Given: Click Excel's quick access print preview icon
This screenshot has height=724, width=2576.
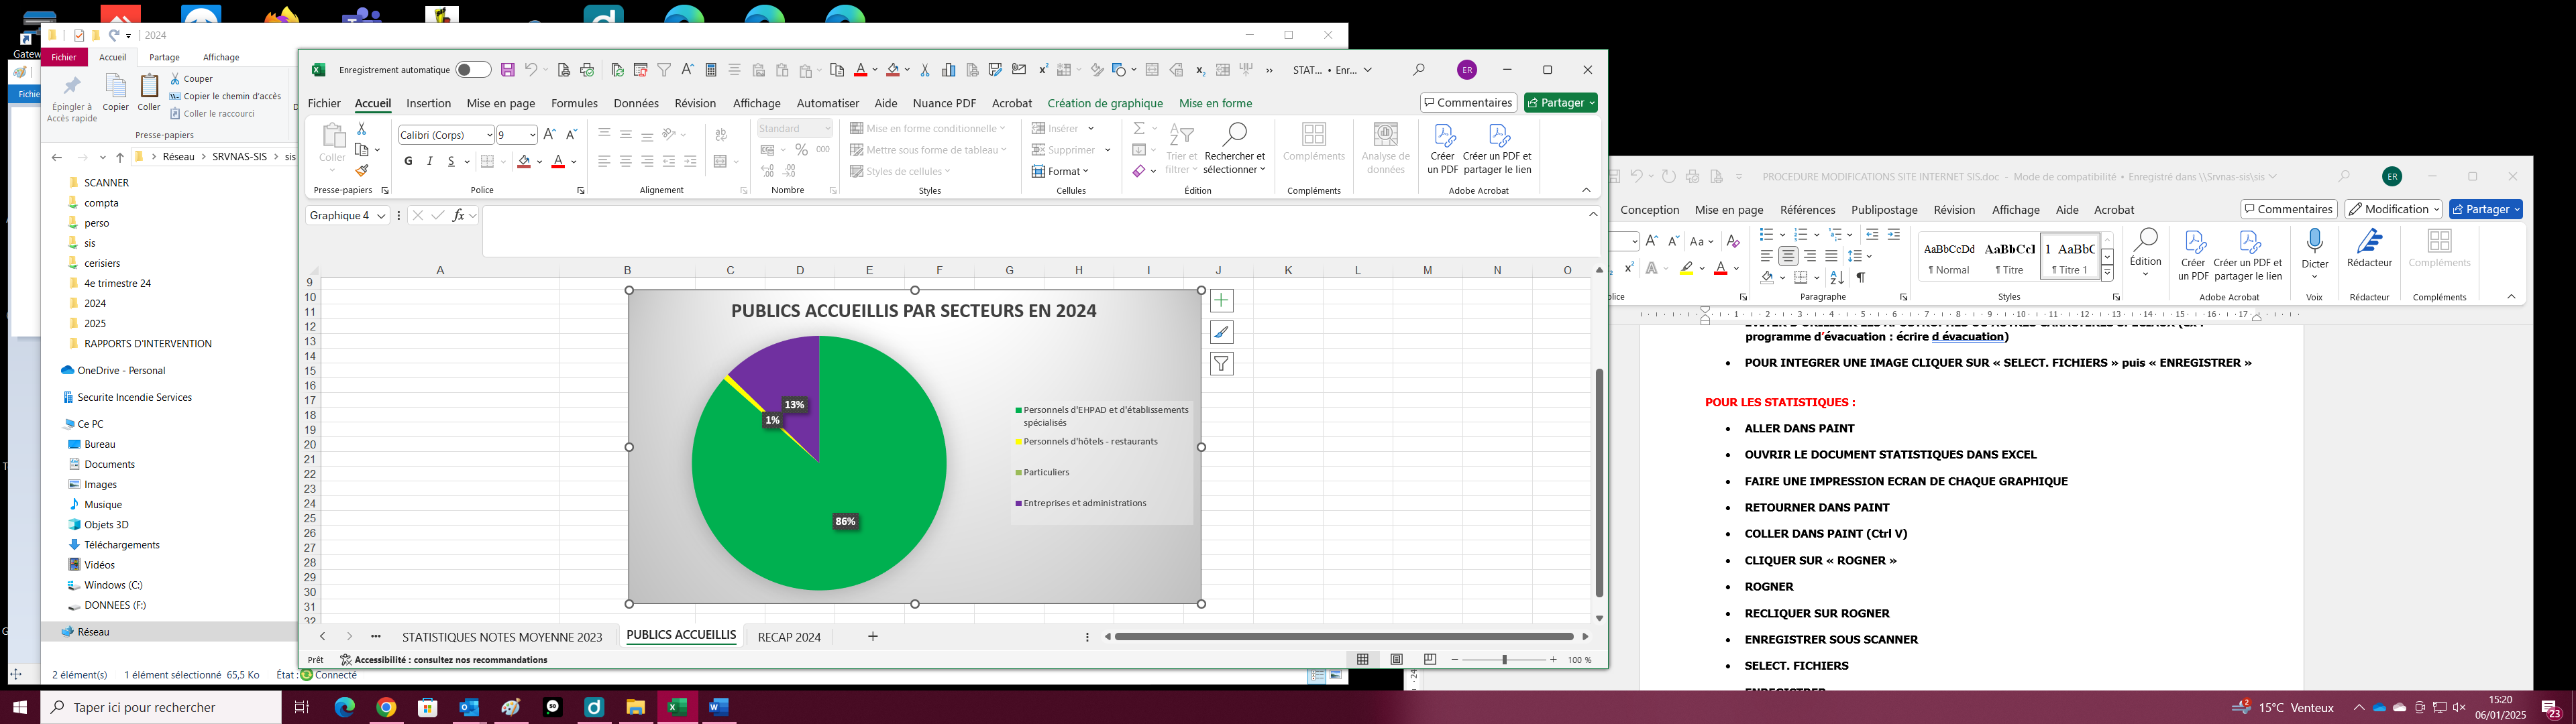Looking at the screenshot, I should (x=564, y=70).
